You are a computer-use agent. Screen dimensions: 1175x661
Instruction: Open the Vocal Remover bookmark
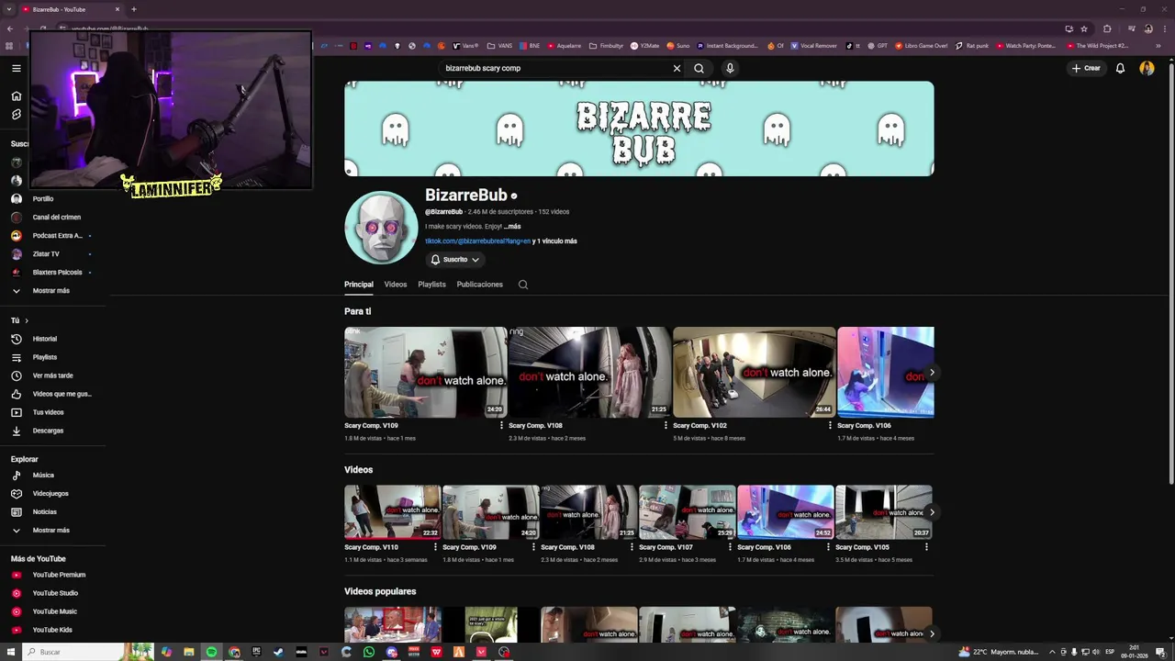click(813, 46)
